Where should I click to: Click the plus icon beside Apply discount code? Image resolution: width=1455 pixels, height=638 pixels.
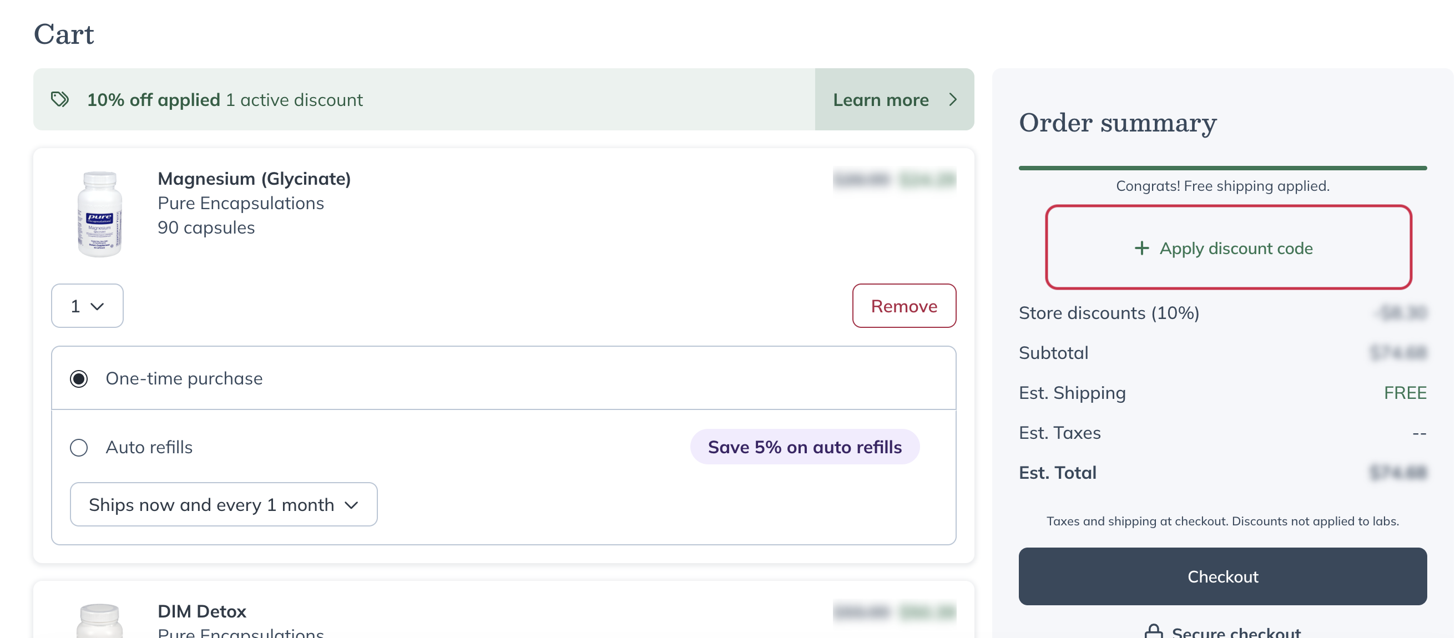tap(1141, 249)
